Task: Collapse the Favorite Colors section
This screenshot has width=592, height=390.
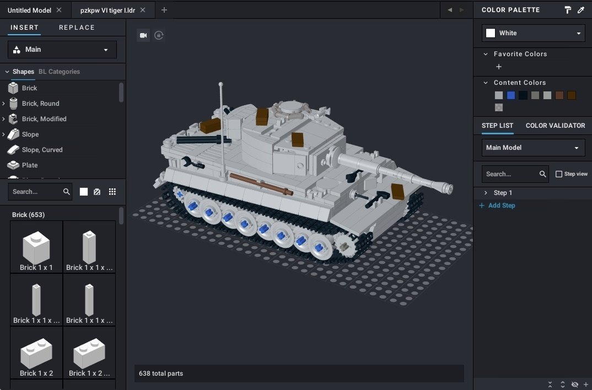Action: [x=486, y=54]
